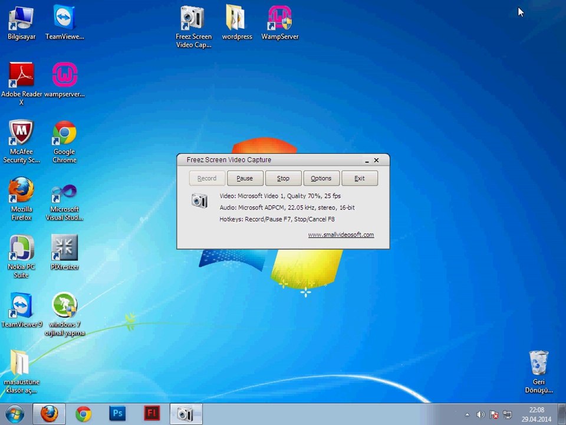Open the Action Center flag tray icon

coord(494,414)
